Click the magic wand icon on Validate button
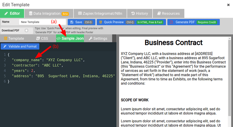The image size is (233, 127). [x=5, y=46]
